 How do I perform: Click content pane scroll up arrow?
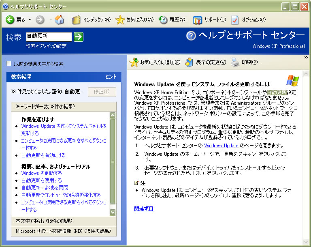306,74
